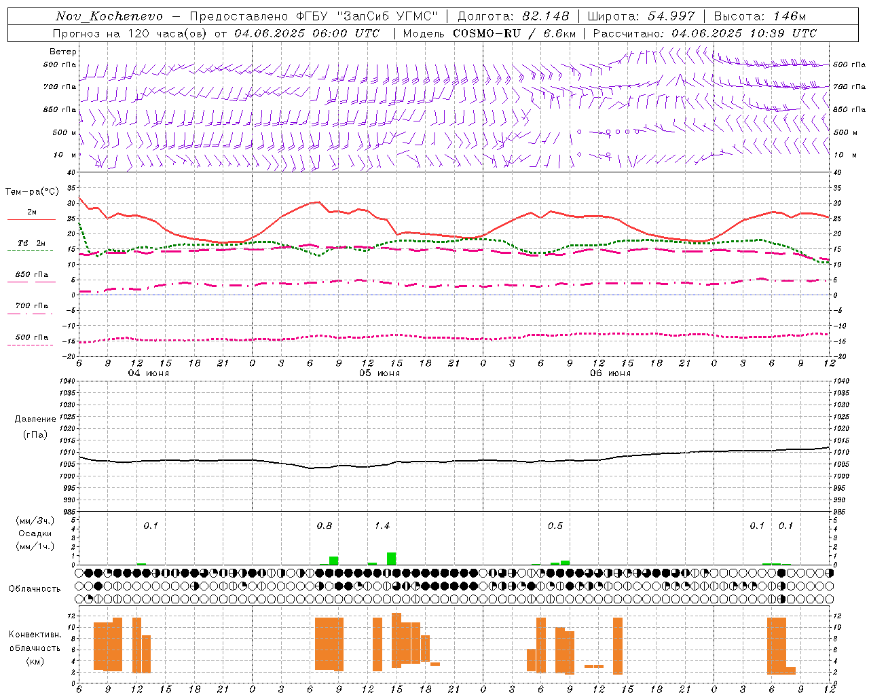869x695 pixels.
Task: Click the red line sample under legend "2м"
Action: 31,220
